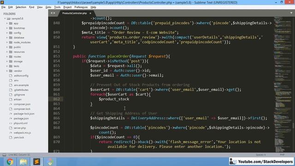Open the Help menu

pyautogui.click(x=93, y=7)
